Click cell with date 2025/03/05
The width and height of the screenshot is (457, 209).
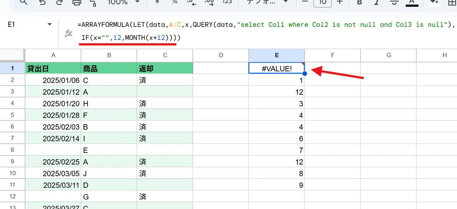(x=53, y=174)
